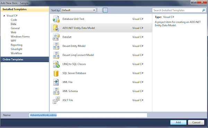Click the search magnifier icon
The image size is (208, 128).
click(x=203, y=10)
